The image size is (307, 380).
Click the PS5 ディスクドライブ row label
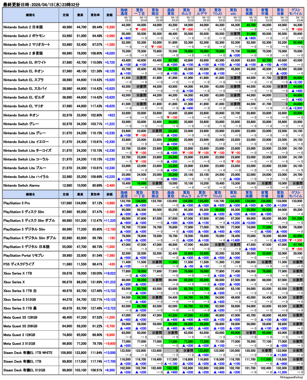click(19, 264)
